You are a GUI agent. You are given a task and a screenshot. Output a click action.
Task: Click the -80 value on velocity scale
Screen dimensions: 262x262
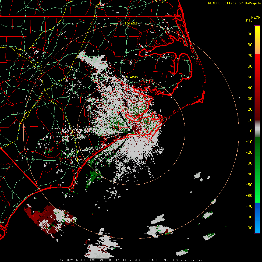point(249,217)
